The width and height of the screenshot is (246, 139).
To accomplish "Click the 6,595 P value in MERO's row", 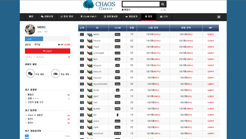I will coord(210,35).
